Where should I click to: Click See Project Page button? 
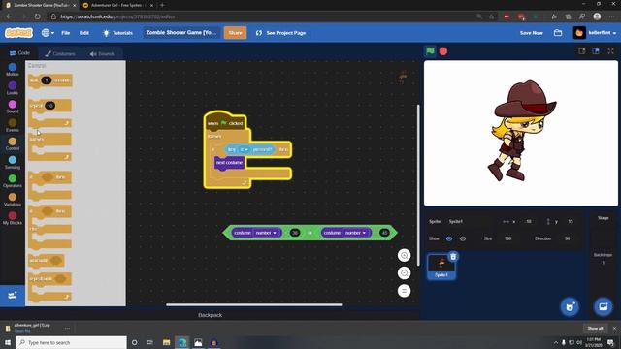tap(280, 33)
